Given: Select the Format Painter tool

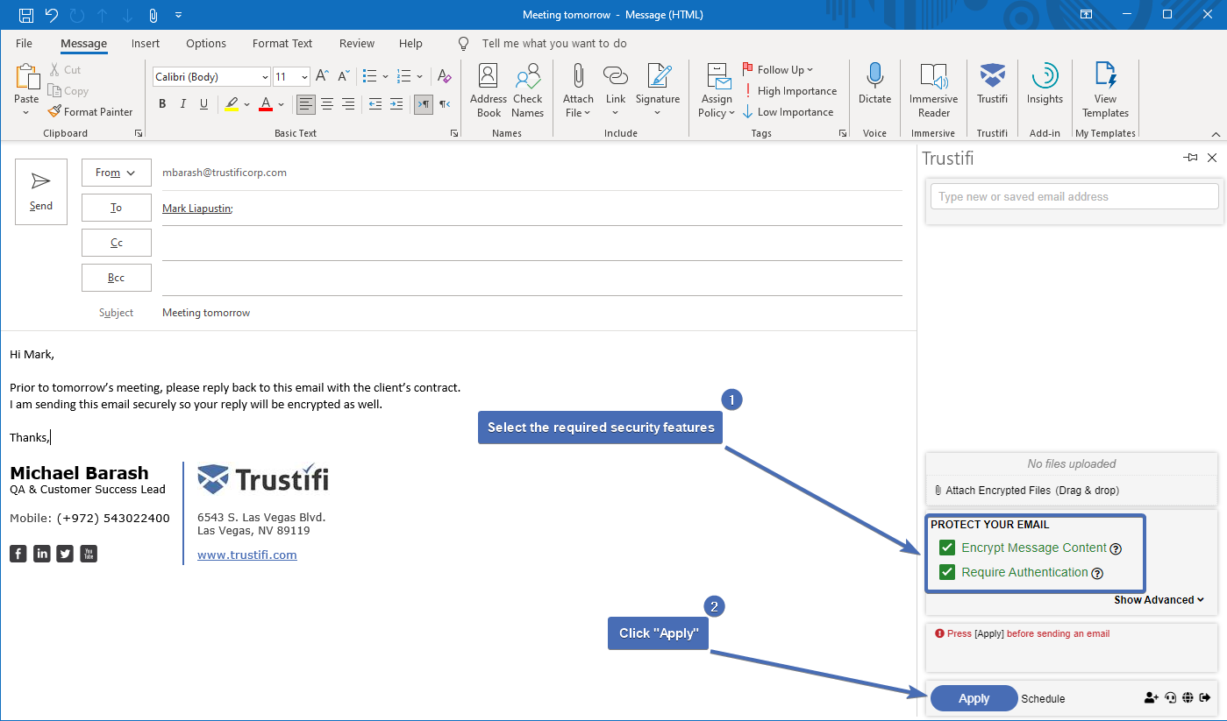Looking at the screenshot, I should coord(90,112).
